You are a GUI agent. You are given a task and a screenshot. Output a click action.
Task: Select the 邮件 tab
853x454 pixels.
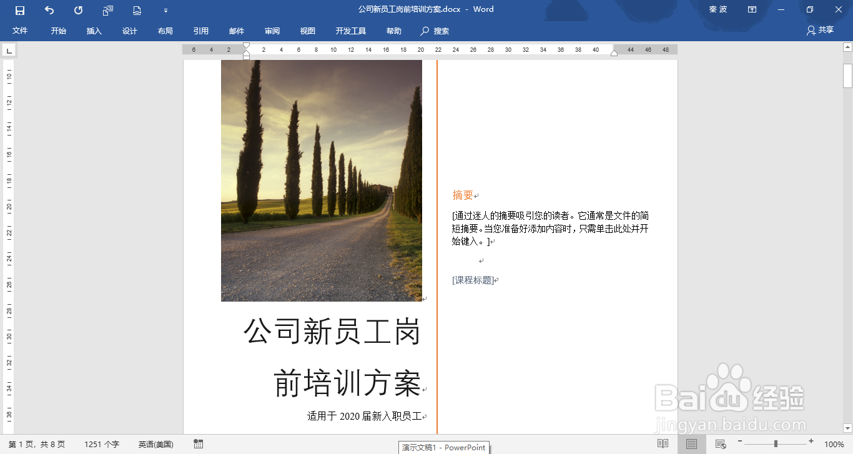[x=237, y=31]
